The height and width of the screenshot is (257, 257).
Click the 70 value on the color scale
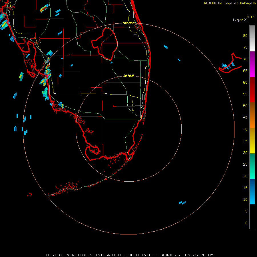(x=245, y=59)
